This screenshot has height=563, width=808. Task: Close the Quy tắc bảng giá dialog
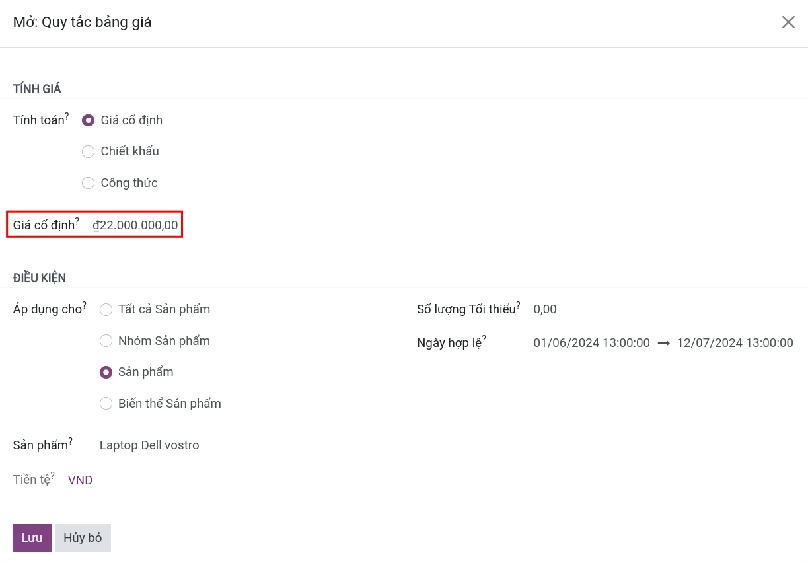tap(788, 22)
